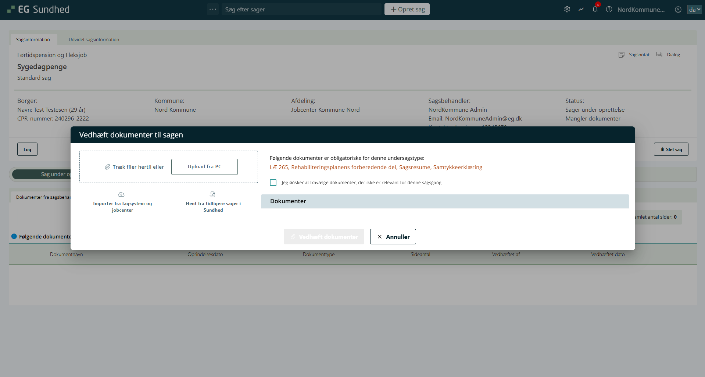Screen dimensions: 705x377
Task: Switch to Udvidet sagsinformation tab
Action: click(94, 40)
